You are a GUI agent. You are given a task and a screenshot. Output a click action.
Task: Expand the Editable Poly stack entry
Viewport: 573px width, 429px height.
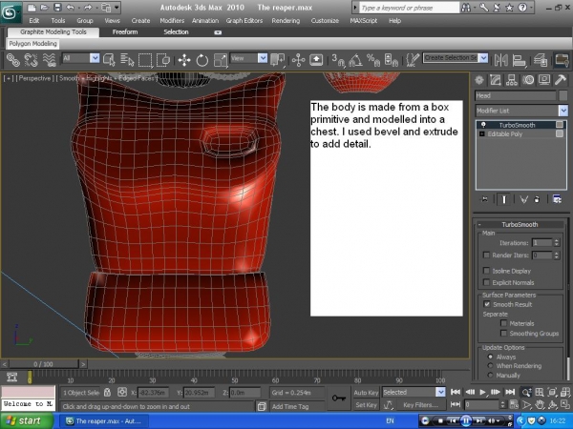(x=481, y=134)
